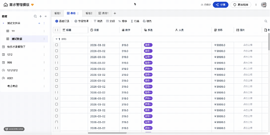Collapse the 测试文件夹 folder

point(3,23)
